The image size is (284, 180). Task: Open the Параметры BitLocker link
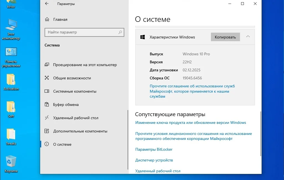[x=154, y=149]
